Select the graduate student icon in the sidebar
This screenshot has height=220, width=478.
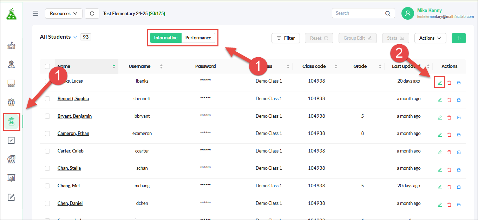pos(12,122)
